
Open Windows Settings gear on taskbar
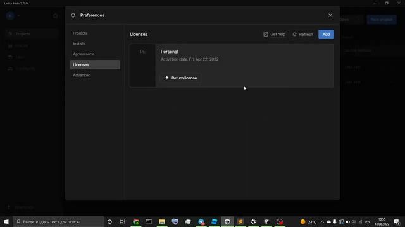click(253, 221)
